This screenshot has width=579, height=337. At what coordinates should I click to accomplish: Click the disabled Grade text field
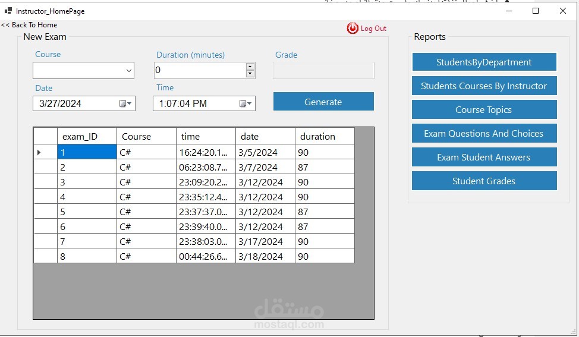coord(323,71)
